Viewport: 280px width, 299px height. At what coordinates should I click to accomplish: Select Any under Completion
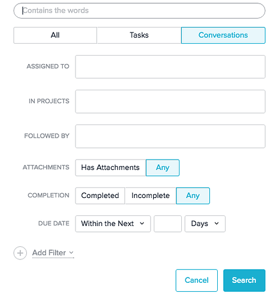click(193, 196)
